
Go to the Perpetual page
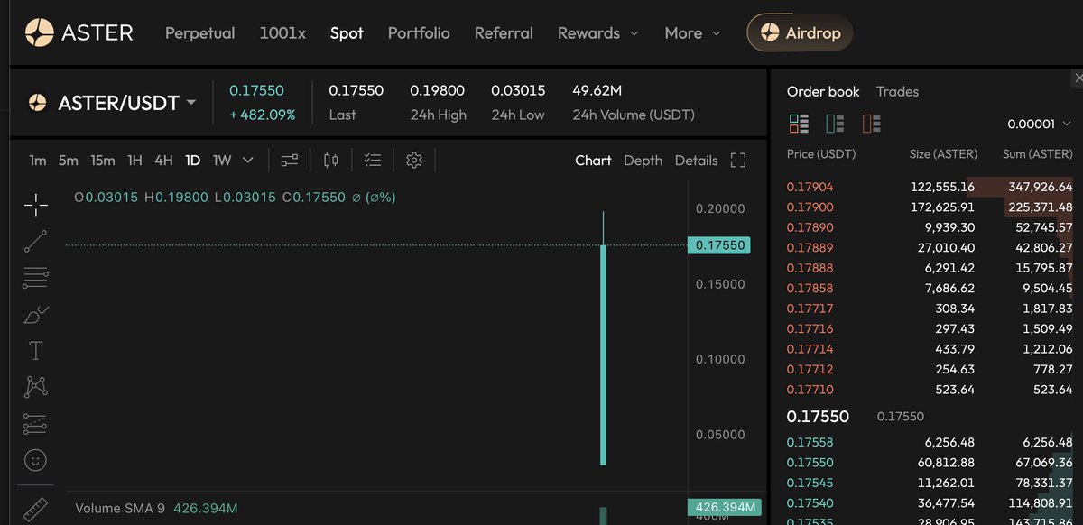199,33
